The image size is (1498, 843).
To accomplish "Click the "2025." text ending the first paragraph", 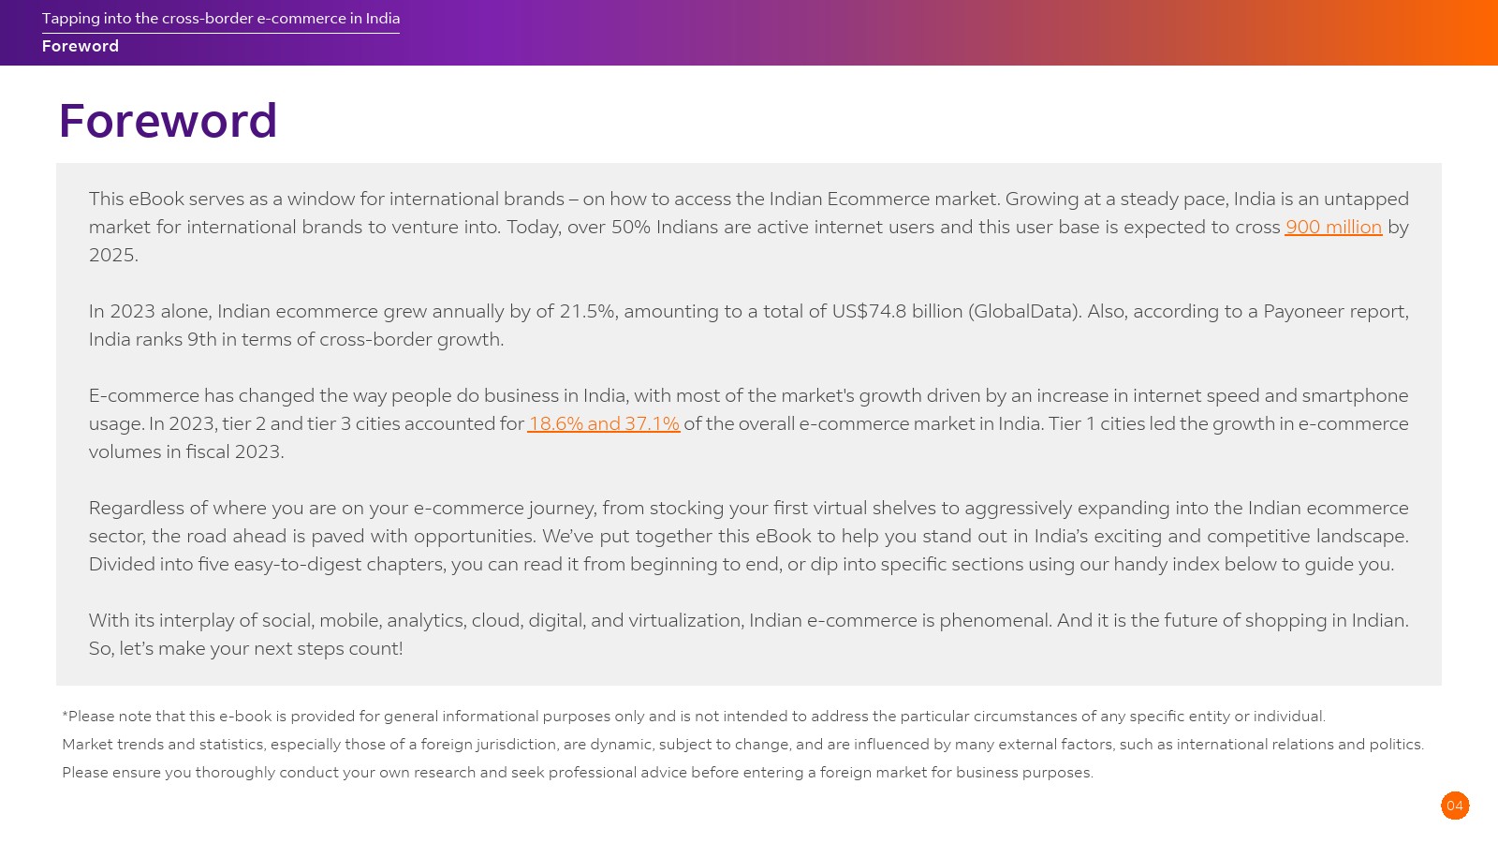I will pyautogui.click(x=113, y=255).
